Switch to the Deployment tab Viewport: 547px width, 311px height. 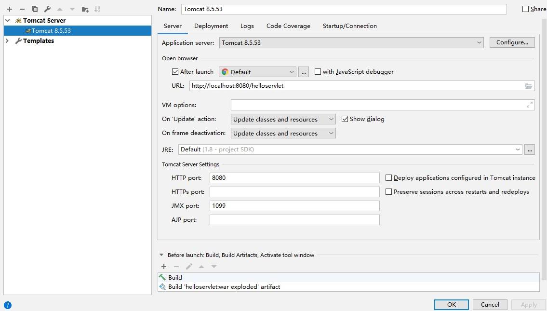(211, 26)
